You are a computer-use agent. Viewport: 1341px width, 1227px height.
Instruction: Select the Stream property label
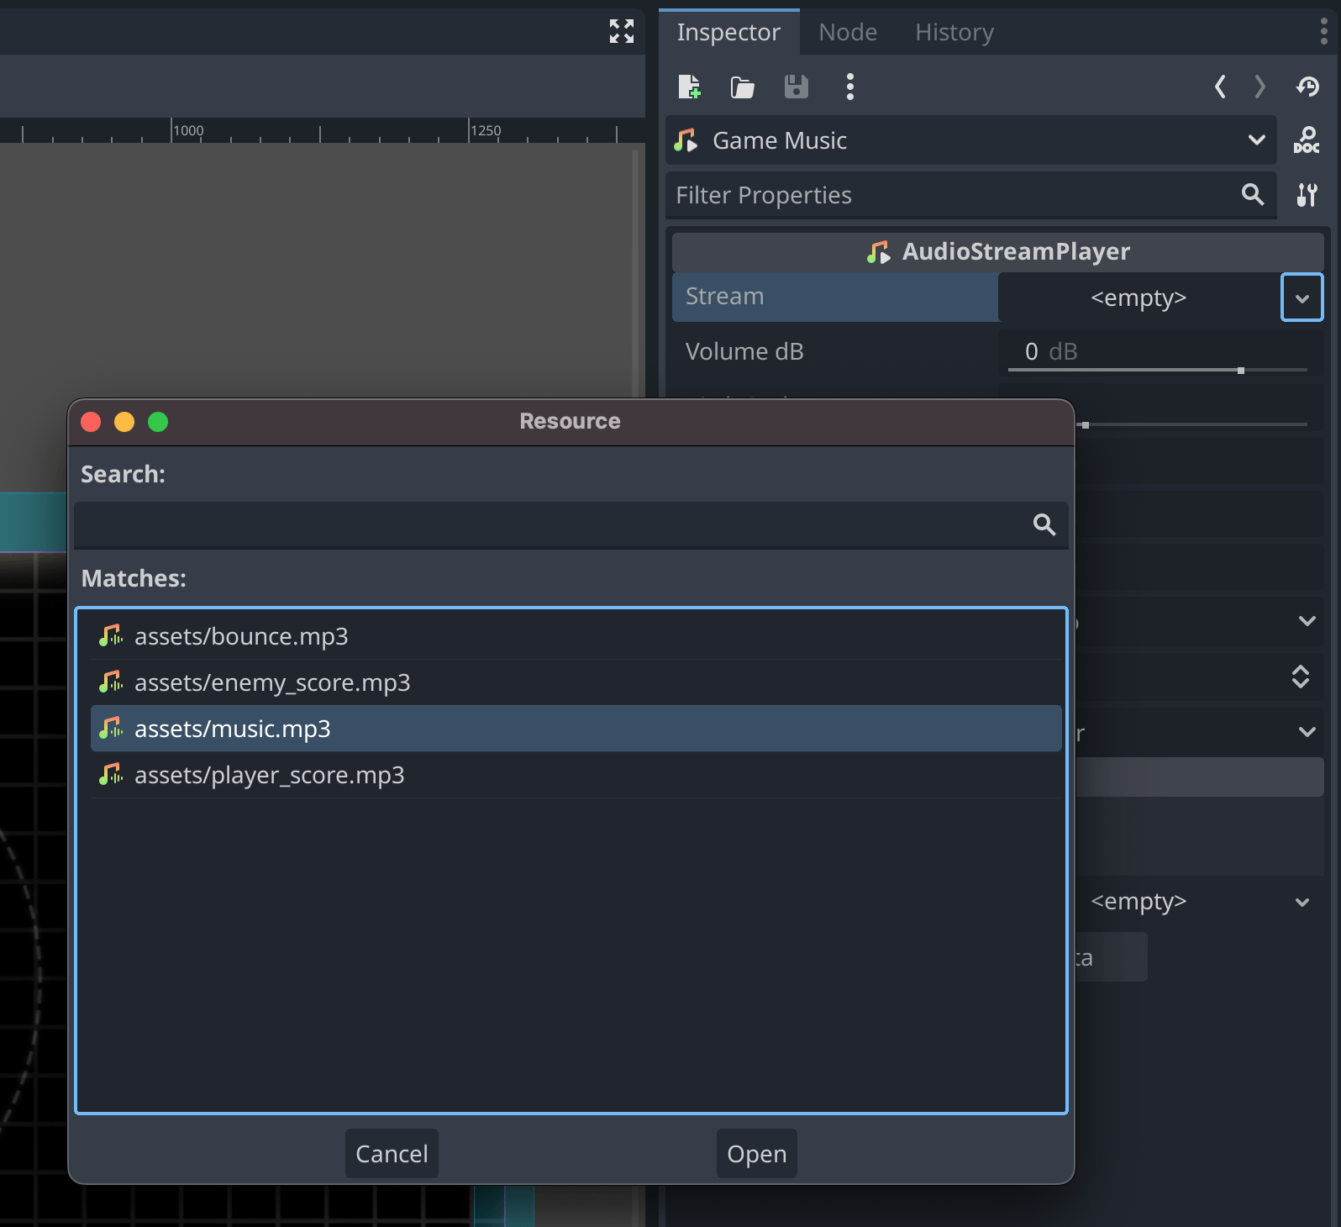click(x=724, y=297)
